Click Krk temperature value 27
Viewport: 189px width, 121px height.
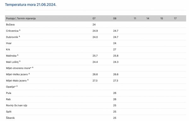[115, 49]
